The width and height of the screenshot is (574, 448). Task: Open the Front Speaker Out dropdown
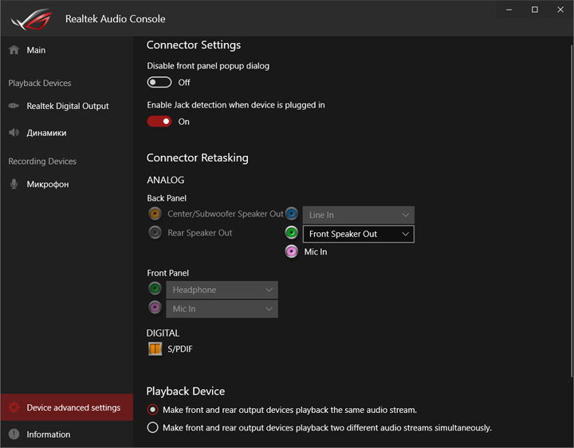[359, 234]
